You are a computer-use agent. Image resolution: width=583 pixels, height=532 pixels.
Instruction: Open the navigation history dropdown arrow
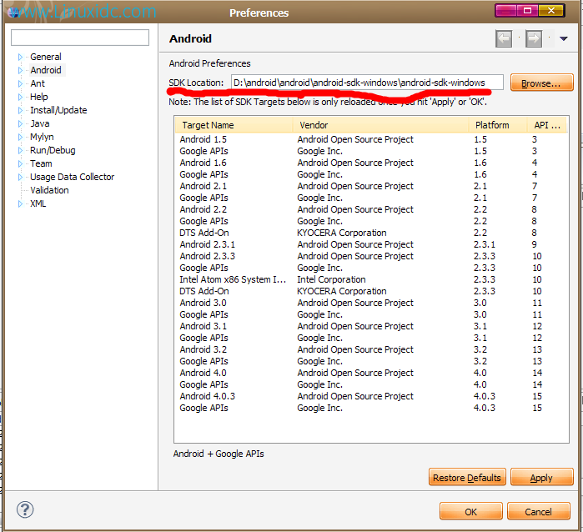click(x=563, y=38)
